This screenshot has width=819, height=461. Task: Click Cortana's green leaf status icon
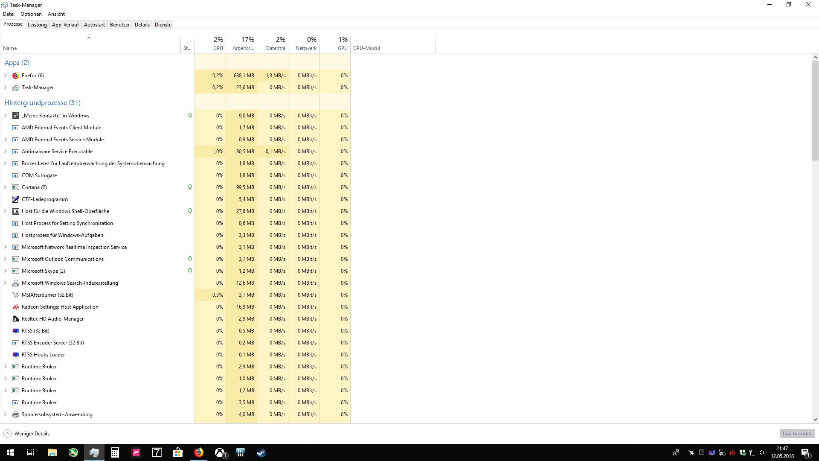(x=190, y=187)
